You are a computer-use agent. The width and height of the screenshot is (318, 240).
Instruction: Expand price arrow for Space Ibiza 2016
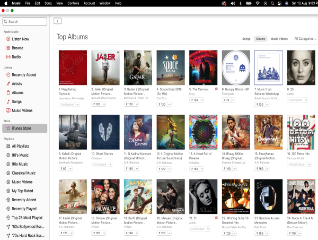click(x=170, y=105)
